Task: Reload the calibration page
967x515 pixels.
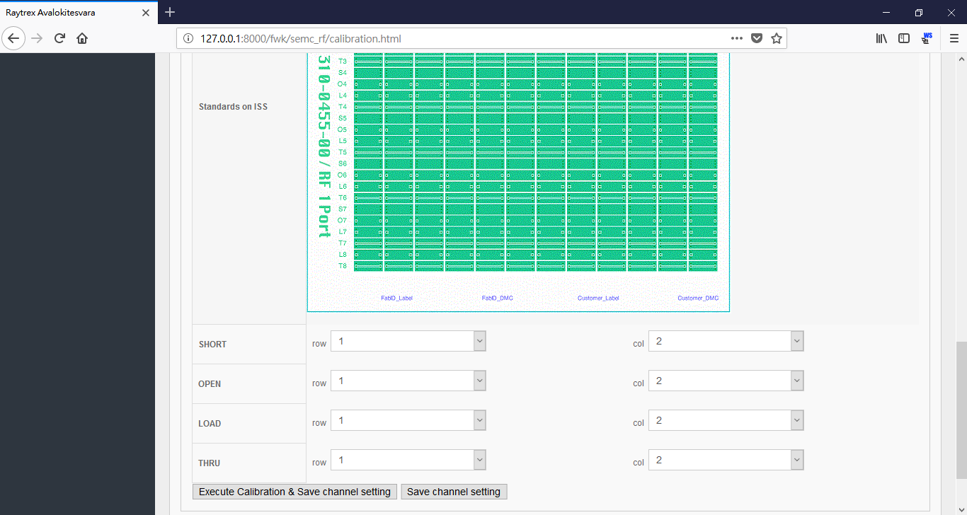Action: [59, 38]
